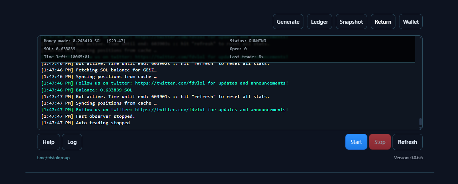Click the log panel scrollbar thumb
458x184 pixels.
tap(421, 122)
